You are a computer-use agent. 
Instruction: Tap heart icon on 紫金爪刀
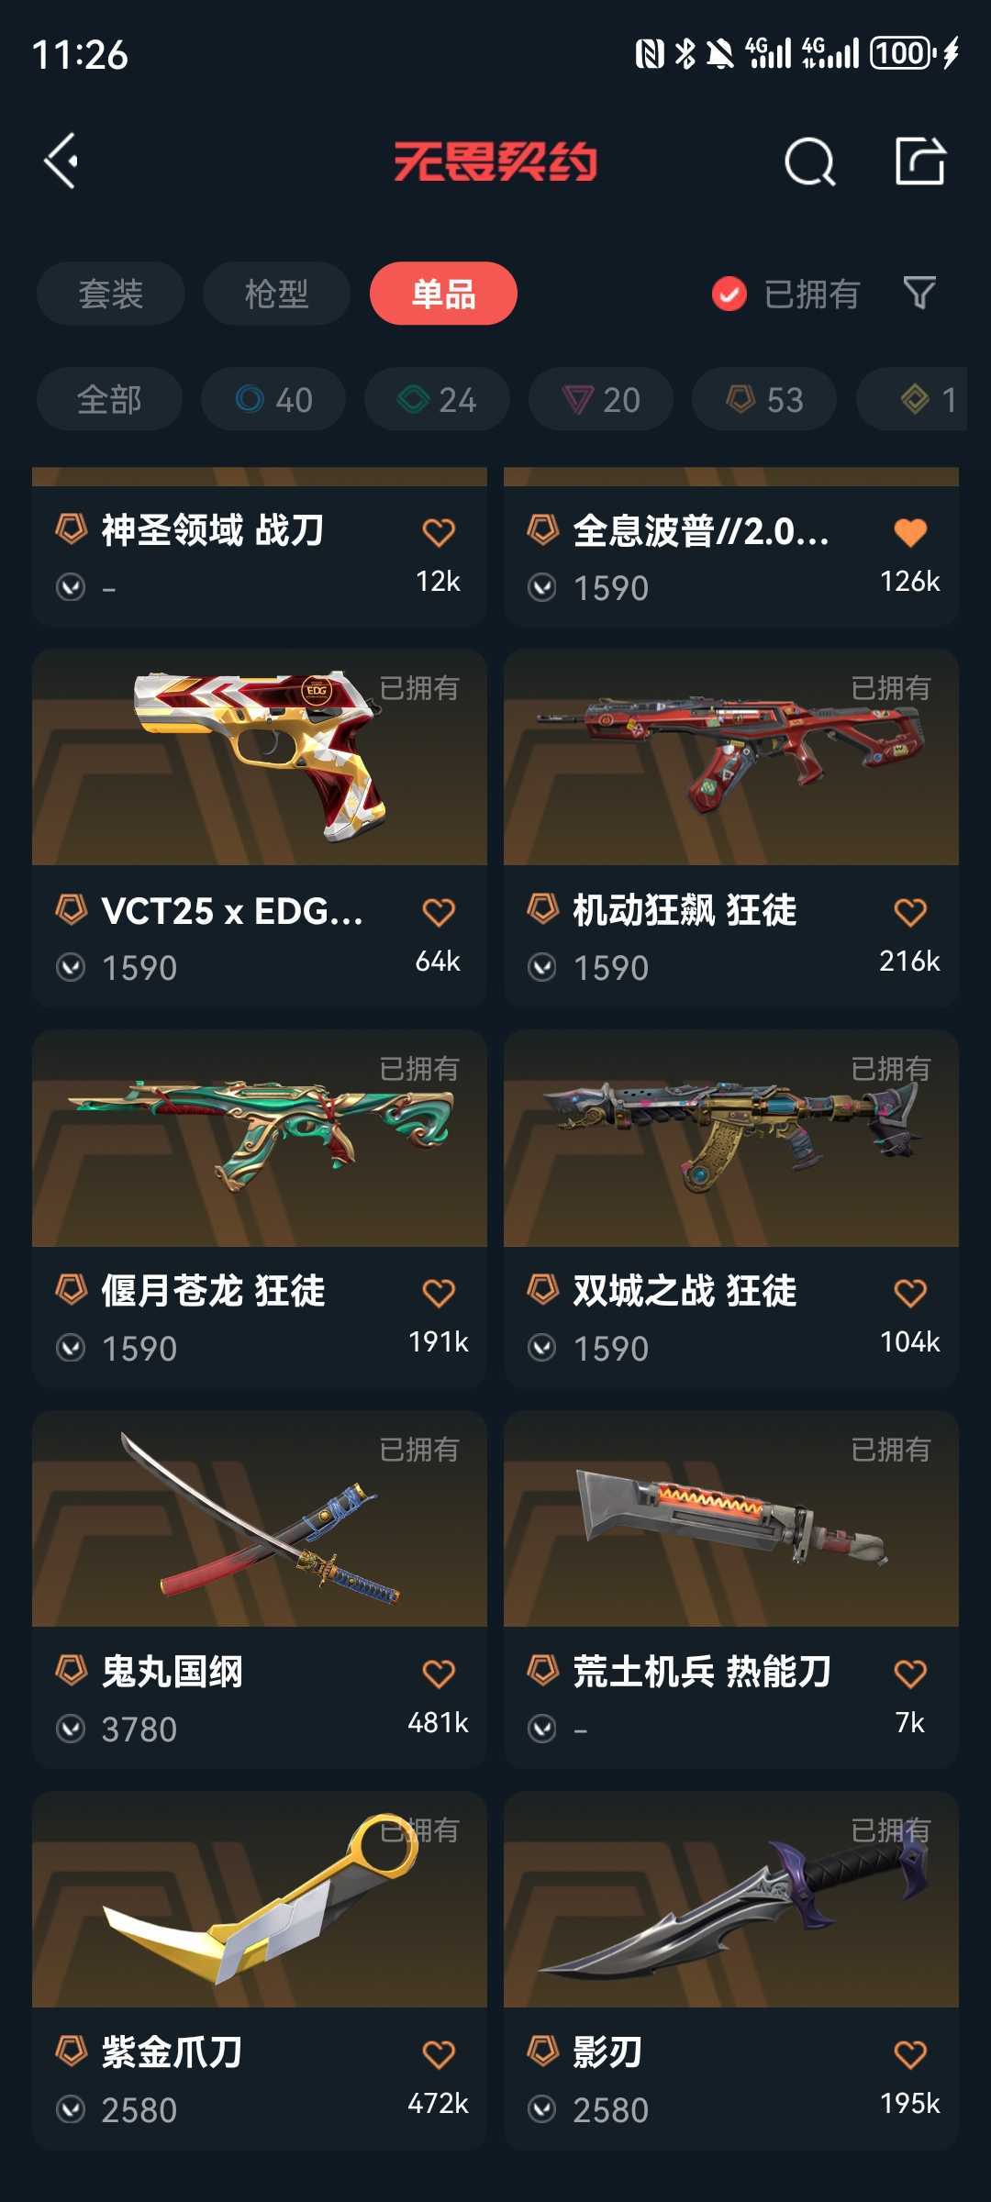coord(439,2055)
